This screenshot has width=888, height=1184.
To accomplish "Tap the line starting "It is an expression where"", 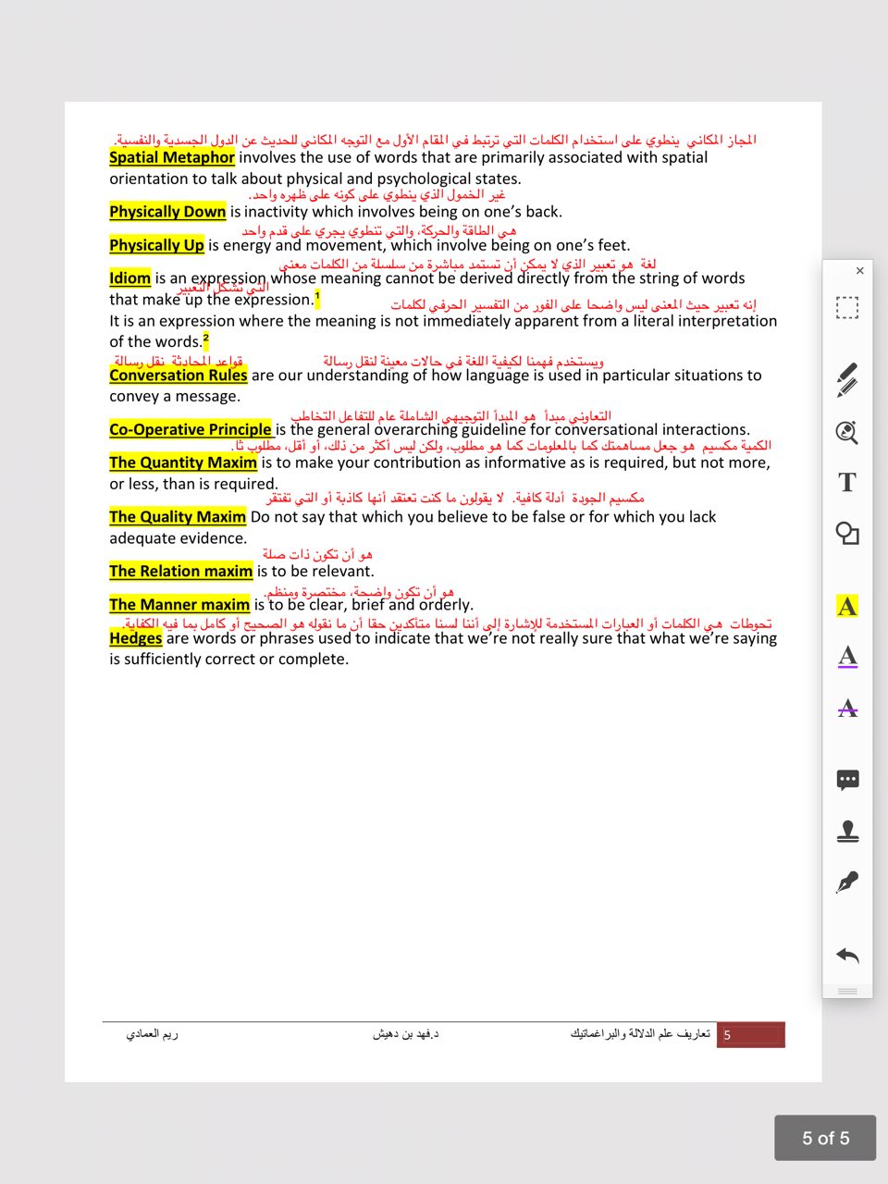I will point(443,321).
